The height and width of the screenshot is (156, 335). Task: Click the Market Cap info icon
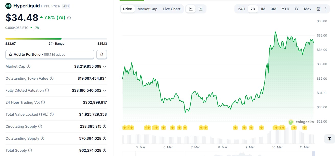[x=29, y=66]
